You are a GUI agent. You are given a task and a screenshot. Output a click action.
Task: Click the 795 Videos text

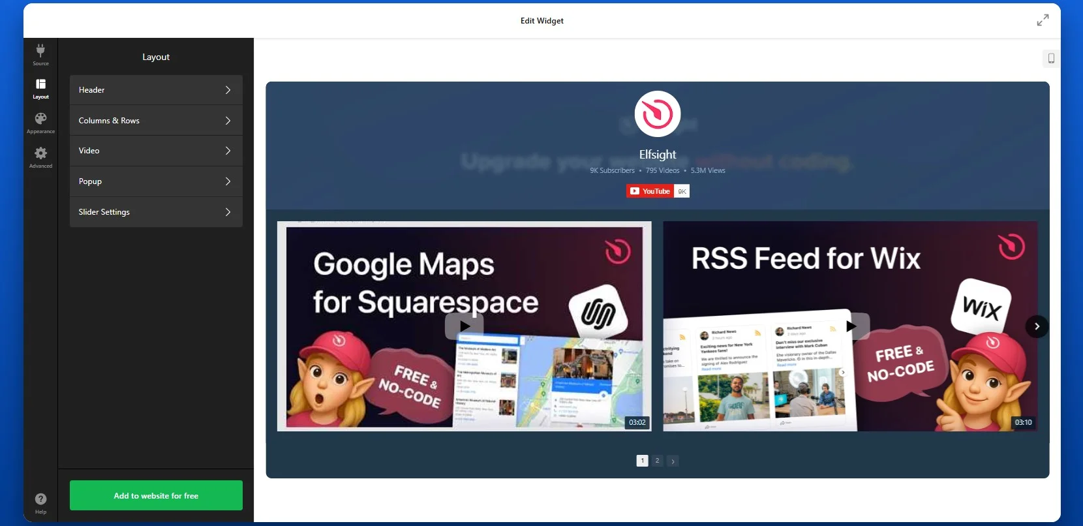pyautogui.click(x=662, y=170)
